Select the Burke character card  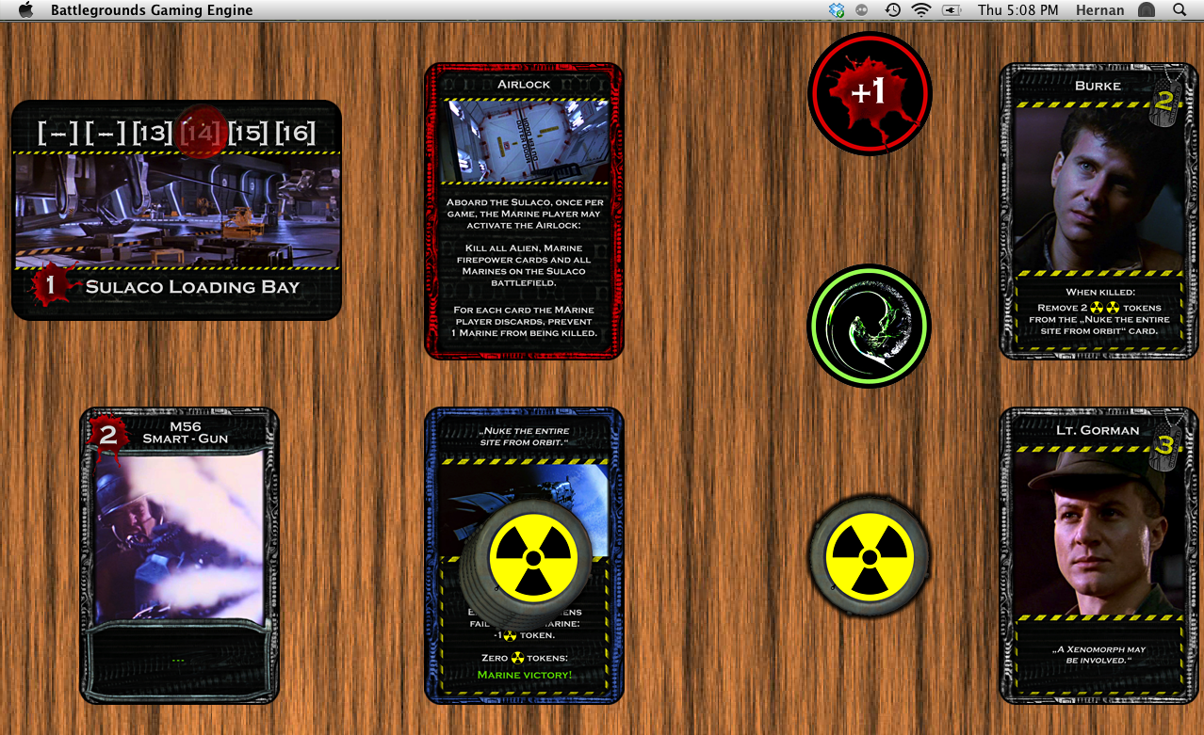[x=1098, y=211]
